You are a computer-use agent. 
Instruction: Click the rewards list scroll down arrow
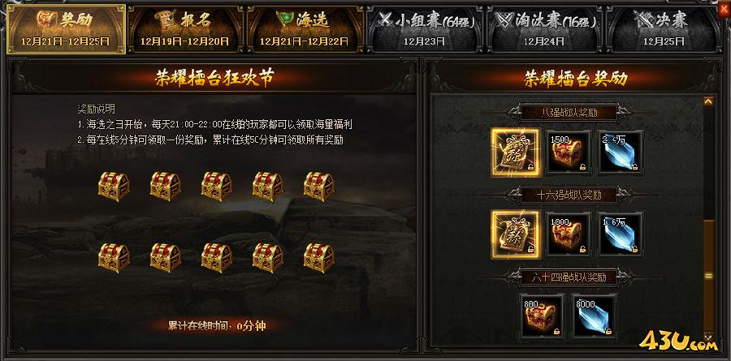point(708,335)
